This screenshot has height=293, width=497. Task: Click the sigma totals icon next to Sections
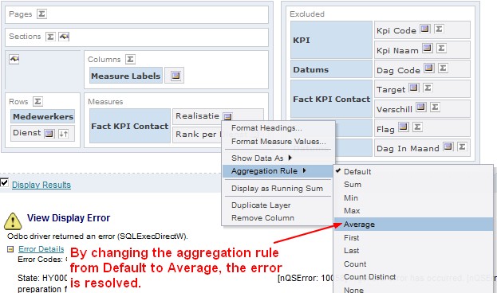50,37
